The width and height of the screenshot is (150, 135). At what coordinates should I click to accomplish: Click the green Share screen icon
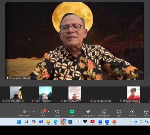72,112
